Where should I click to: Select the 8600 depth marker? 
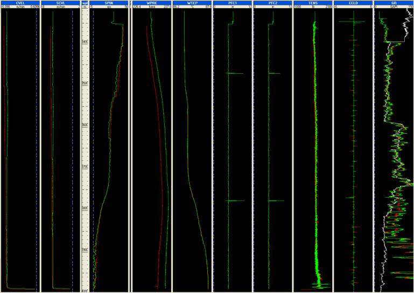85,124
